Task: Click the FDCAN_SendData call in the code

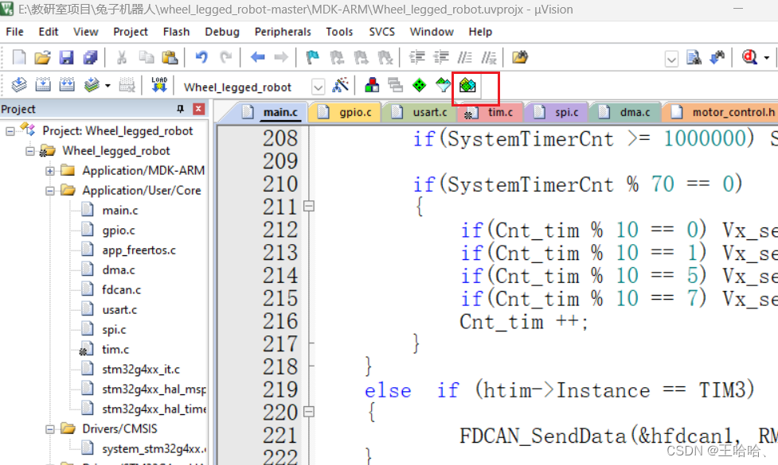Action: coord(542,436)
